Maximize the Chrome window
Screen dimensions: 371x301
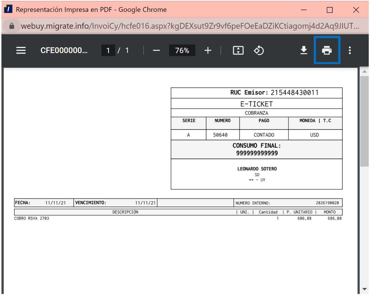click(329, 10)
